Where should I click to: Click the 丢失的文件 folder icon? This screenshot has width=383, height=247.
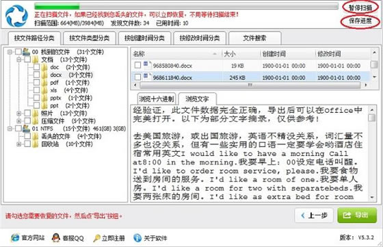tap(36, 136)
